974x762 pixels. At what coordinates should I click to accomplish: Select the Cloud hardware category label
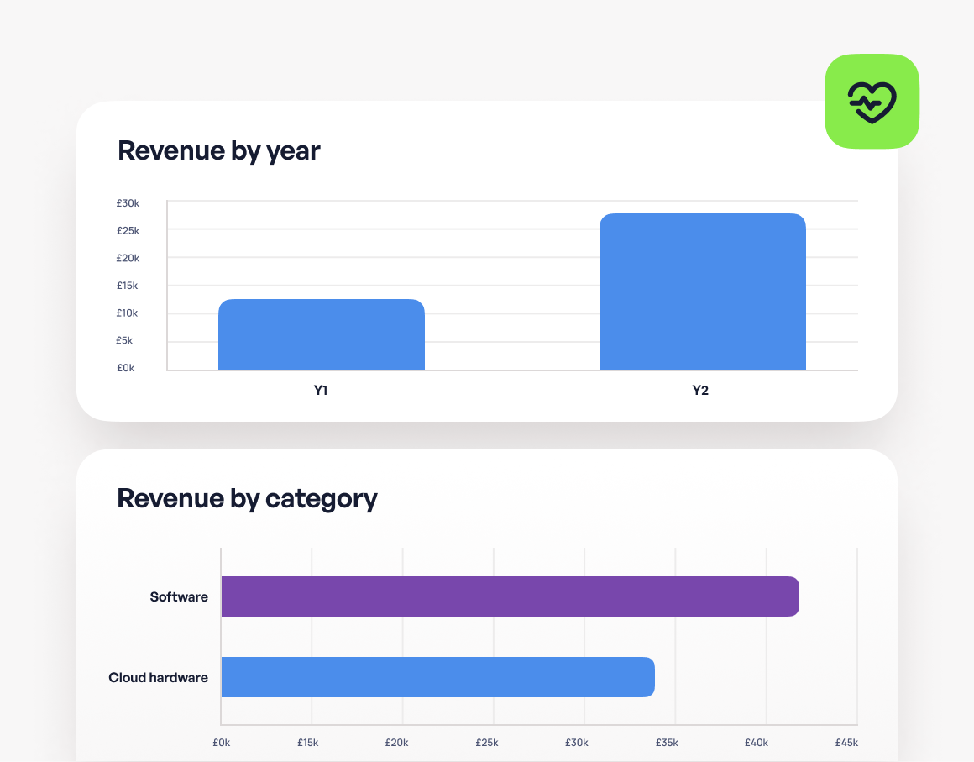coord(158,678)
